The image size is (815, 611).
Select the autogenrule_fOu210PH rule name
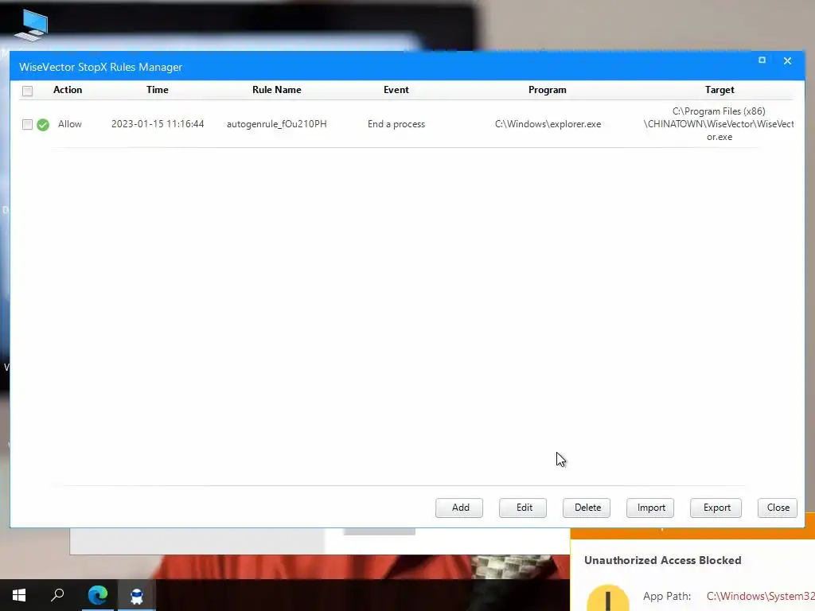coord(277,124)
